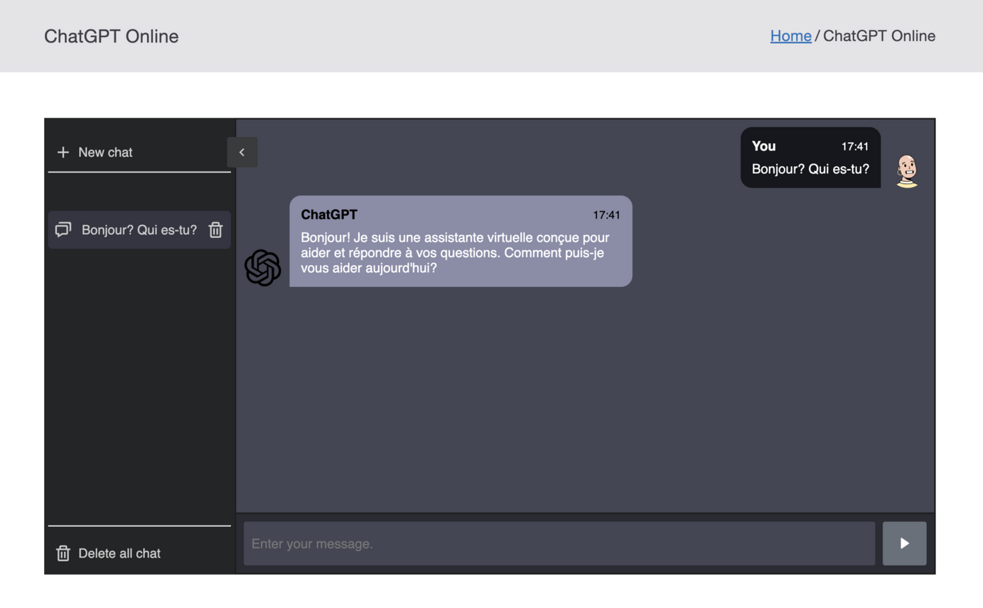Click the 17:41 timestamp on the You message
The height and width of the screenshot is (608, 983).
coord(855,146)
